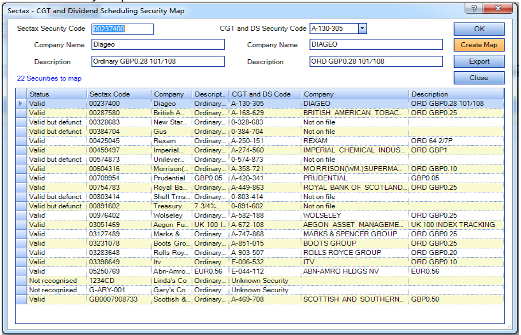The height and width of the screenshot is (335, 521).
Task: Click the Close button
Action: click(479, 78)
